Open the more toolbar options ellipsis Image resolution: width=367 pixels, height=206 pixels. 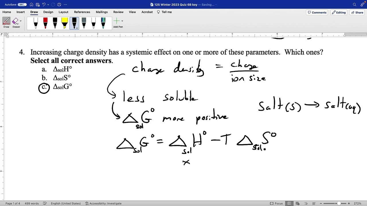point(65,5)
